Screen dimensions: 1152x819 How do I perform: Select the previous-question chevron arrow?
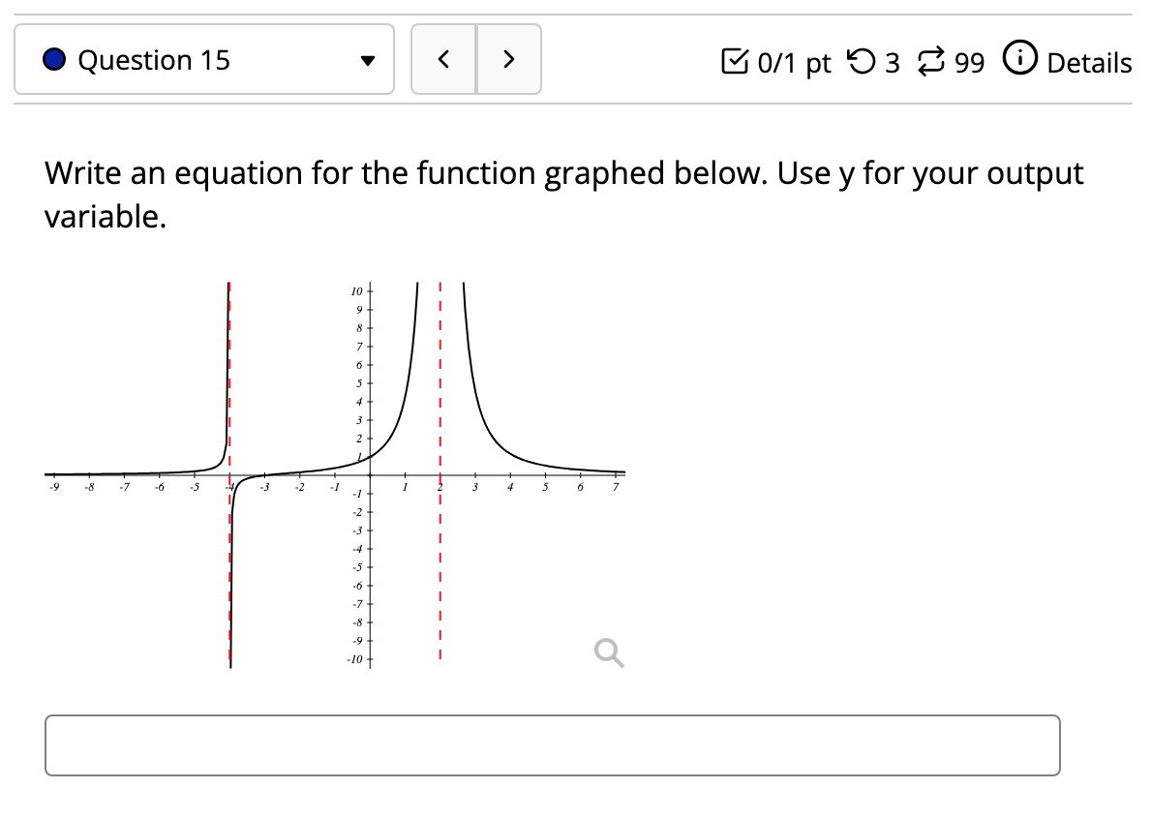[x=443, y=59]
